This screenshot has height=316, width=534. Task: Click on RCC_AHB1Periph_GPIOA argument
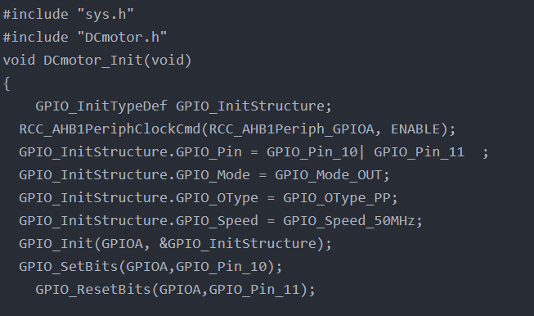pyautogui.click(x=291, y=129)
